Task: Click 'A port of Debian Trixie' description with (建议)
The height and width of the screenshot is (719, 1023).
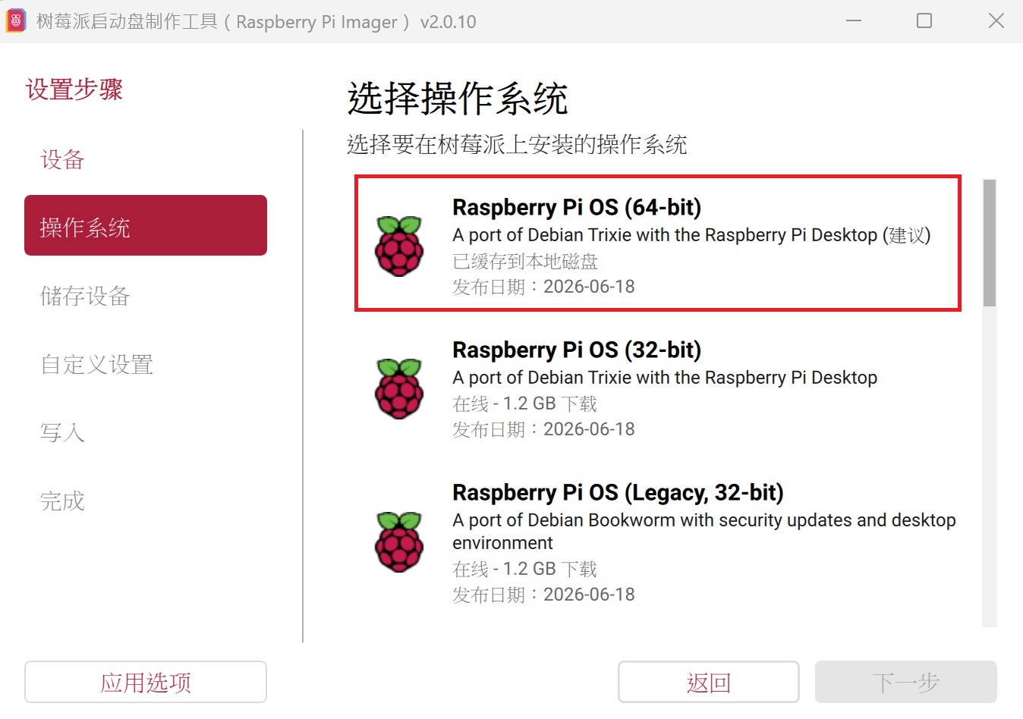Action: [691, 235]
